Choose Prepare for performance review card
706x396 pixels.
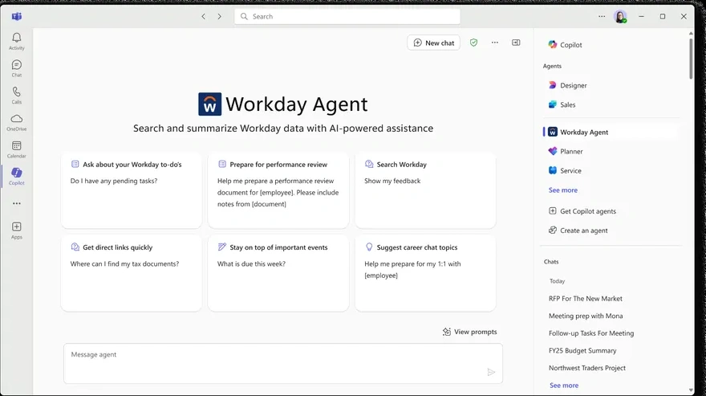click(x=278, y=190)
